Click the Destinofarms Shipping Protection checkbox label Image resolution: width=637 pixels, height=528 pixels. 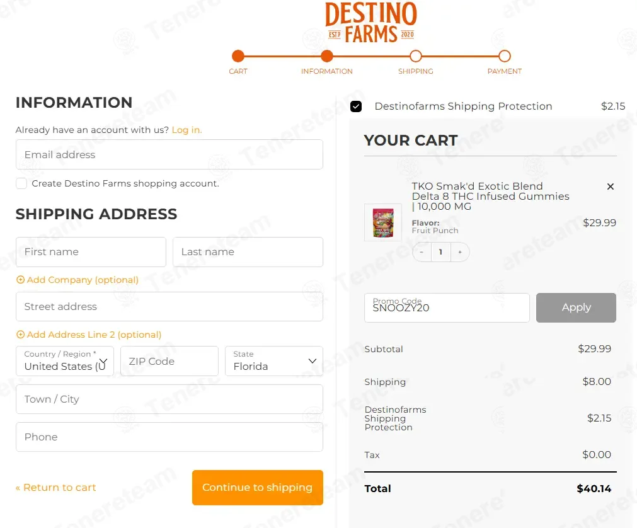pyautogui.click(x=463, y=106)
